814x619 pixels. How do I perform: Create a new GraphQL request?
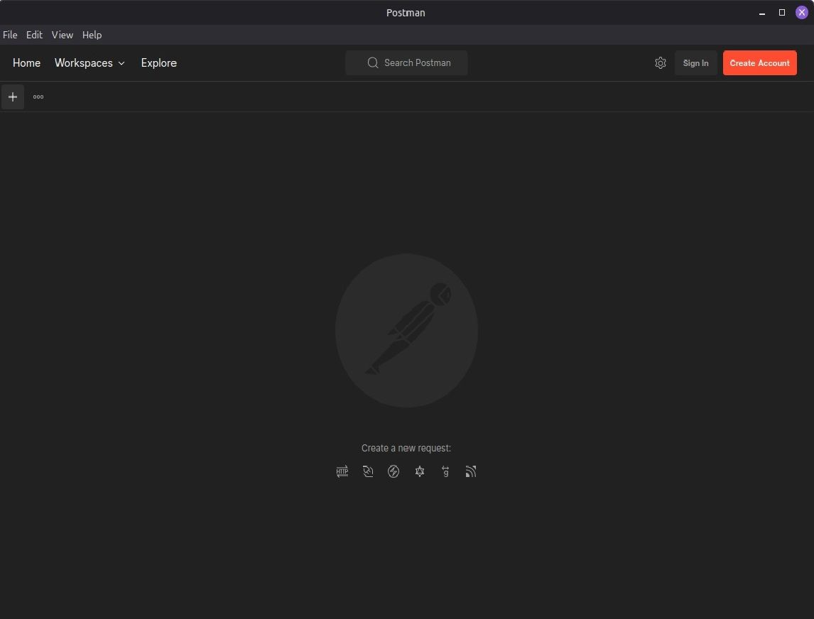click(420, 471)
